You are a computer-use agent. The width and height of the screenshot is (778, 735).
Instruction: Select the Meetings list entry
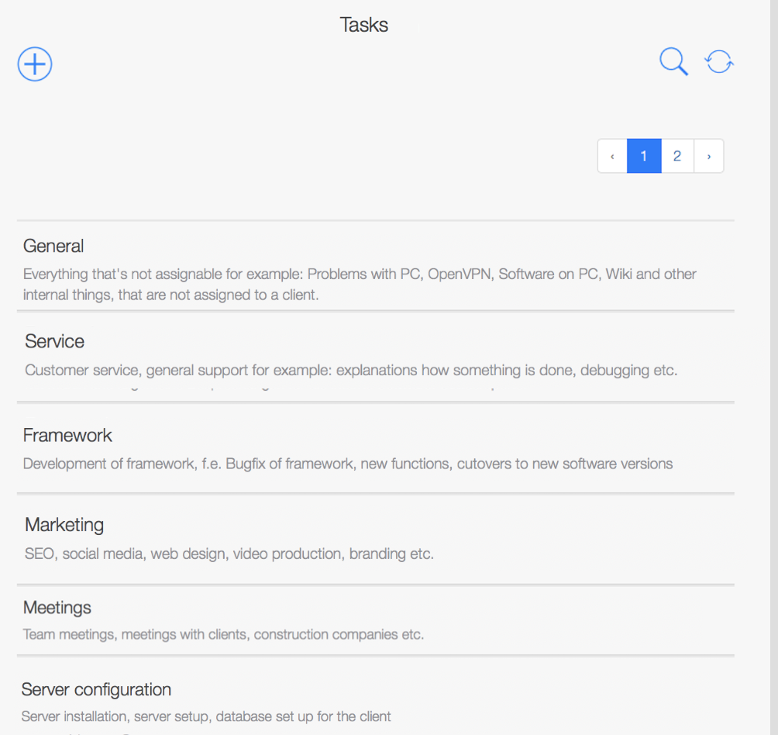[x=57, y=607]
